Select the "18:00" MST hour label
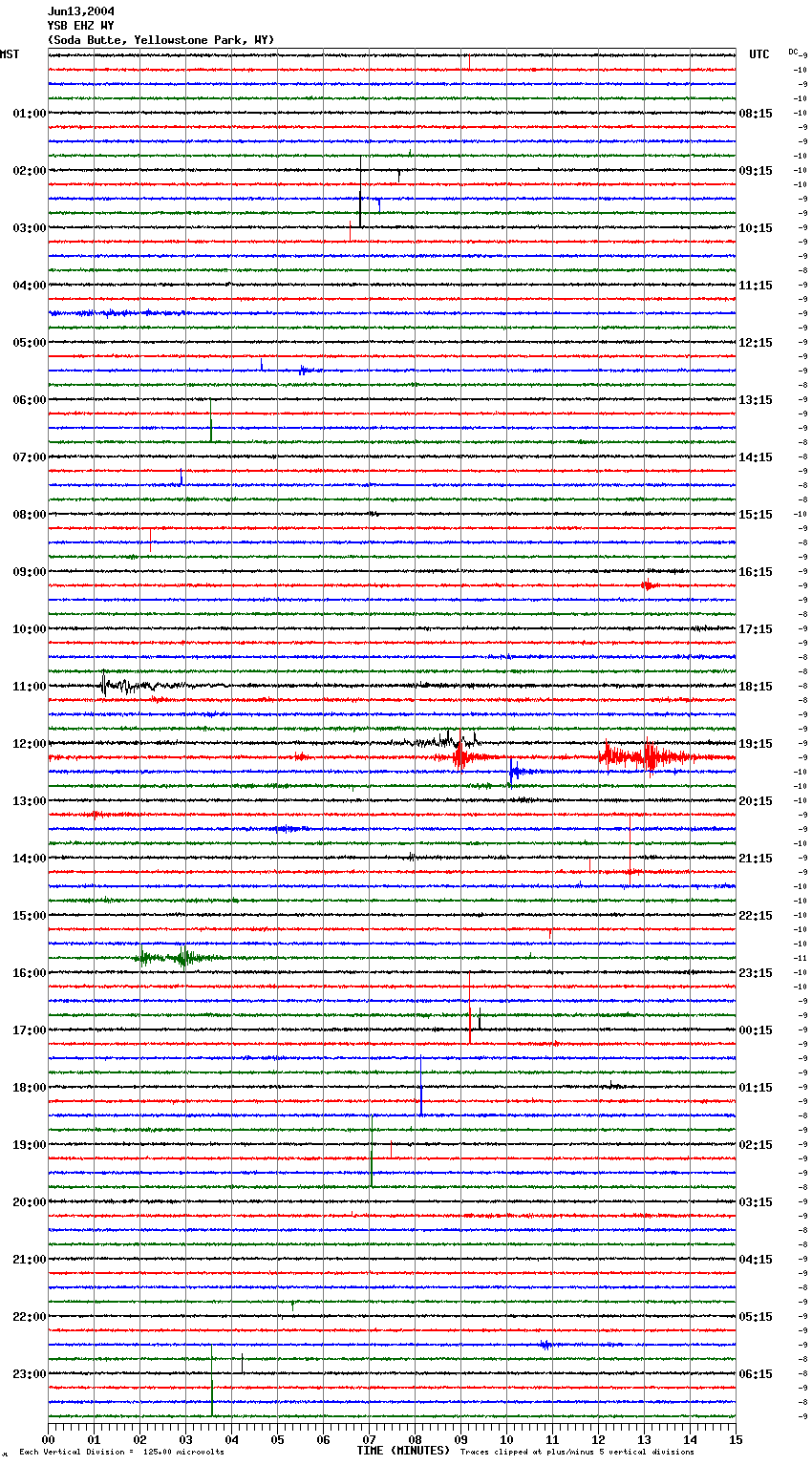812x1465 pixels. tap(30, 1088)
